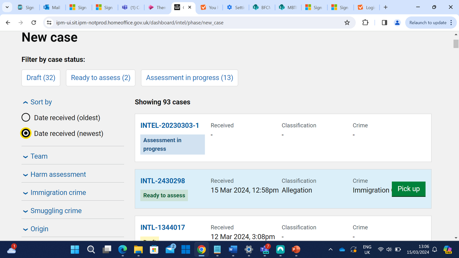
Task: Switch to the Settings browser tab
Action: click(x=236, y=7)
